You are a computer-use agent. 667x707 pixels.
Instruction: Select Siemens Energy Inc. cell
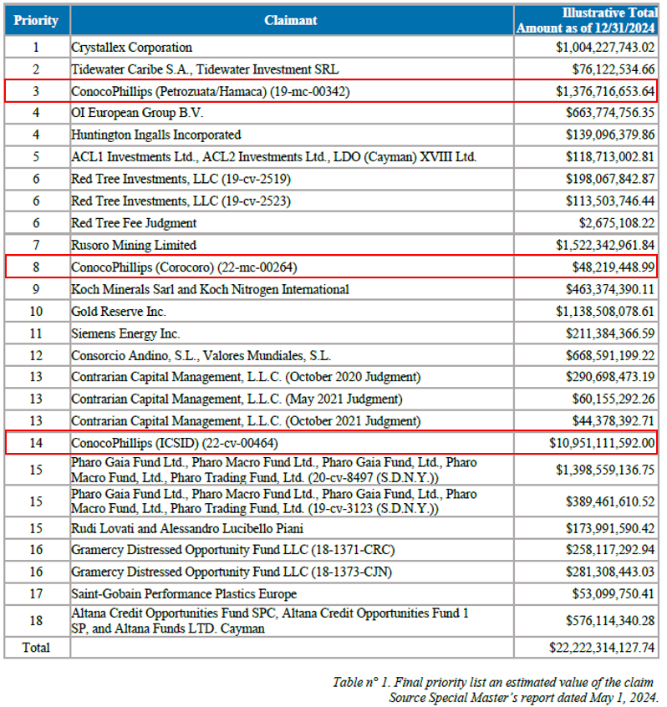tap(292, 333)
